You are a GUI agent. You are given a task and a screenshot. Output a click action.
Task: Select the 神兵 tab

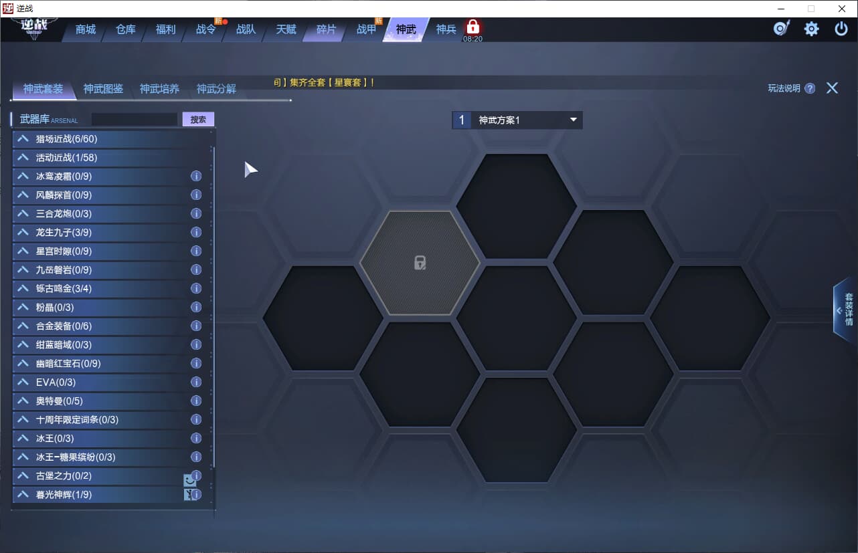[x=446, y=29]
